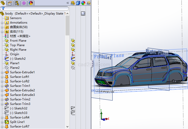188x129 pixels.
Task: Click the Origin icon in feature tree
Action: click(x=7, y=54)
